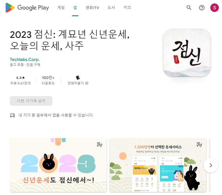This screenshot has width=222, height=195.
Task: Select the 앱 tab
Action: point(75,7)
